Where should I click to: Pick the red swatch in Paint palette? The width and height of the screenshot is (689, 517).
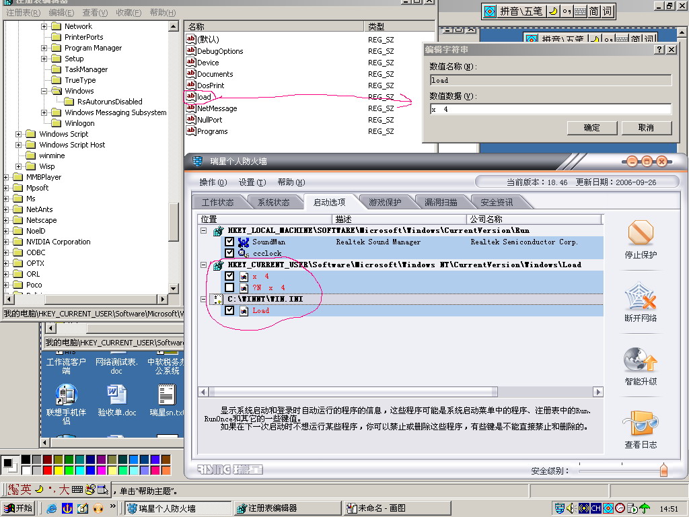coord(47,471)
